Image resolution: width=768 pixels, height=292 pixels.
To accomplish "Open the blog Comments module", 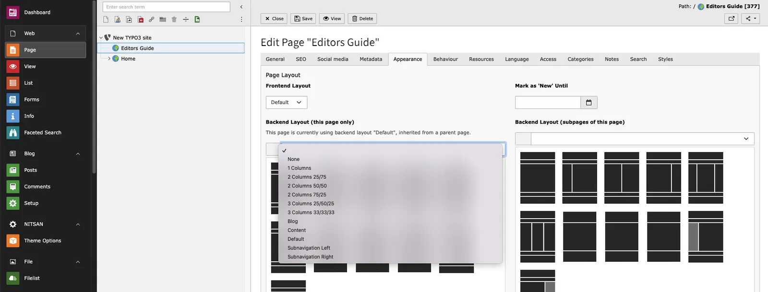I will 46,187.
